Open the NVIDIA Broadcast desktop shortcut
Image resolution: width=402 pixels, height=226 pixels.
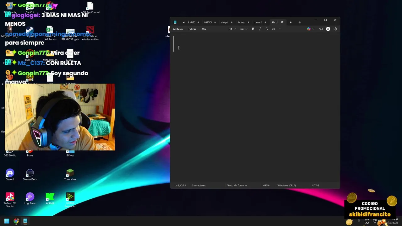[70, 200]
